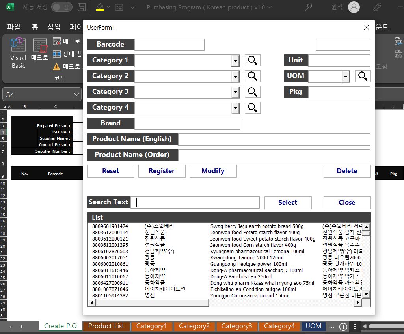This screenshot has width=404, height=334.
Task: Open the fill color dropdown arrow
Action: coord(108,7)
